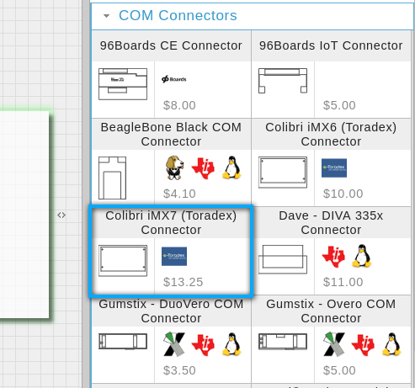Screen dimensions: 415x388
Task: Click Texas Instruments icon in DuoVero card
Action: click(x=203, y=345)
